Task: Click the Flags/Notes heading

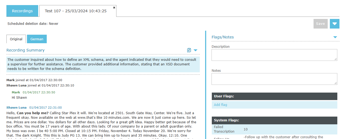Action: 223,37
